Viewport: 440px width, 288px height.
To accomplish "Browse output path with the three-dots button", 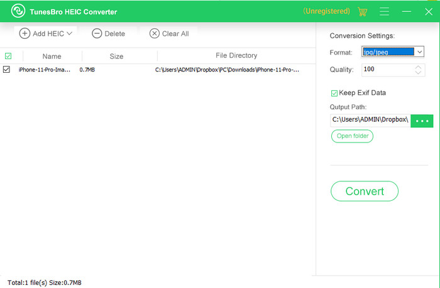I will (422, 121).
